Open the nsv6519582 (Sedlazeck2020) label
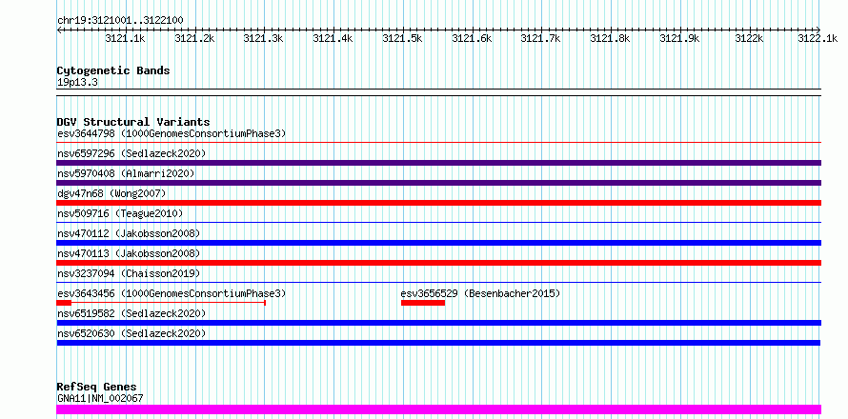The height and width of the screenshot is (419, 848). pyautogui.click(x=131, y=313)
